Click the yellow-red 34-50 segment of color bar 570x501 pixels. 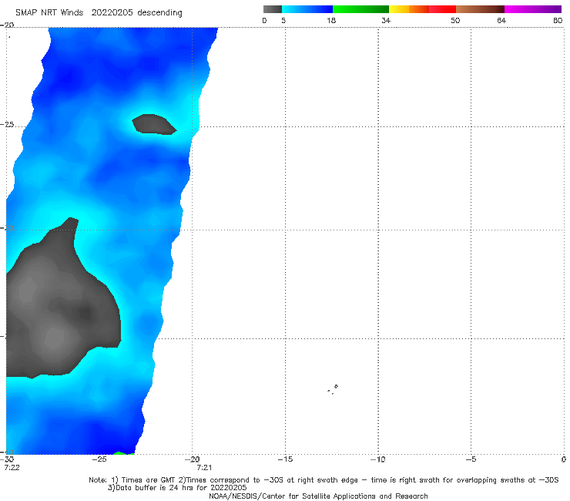[x=422, y=9]
